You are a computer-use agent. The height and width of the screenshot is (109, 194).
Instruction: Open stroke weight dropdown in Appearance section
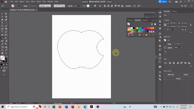pyautogui.click(x=181, y=44)
